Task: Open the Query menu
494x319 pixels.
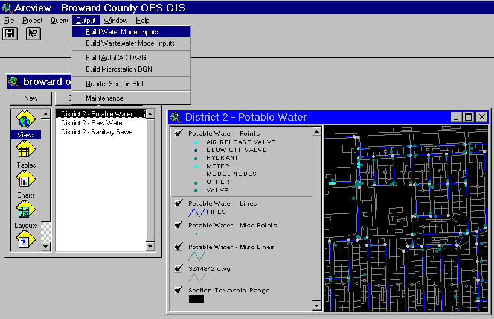Action: click(x=59, y=21)
